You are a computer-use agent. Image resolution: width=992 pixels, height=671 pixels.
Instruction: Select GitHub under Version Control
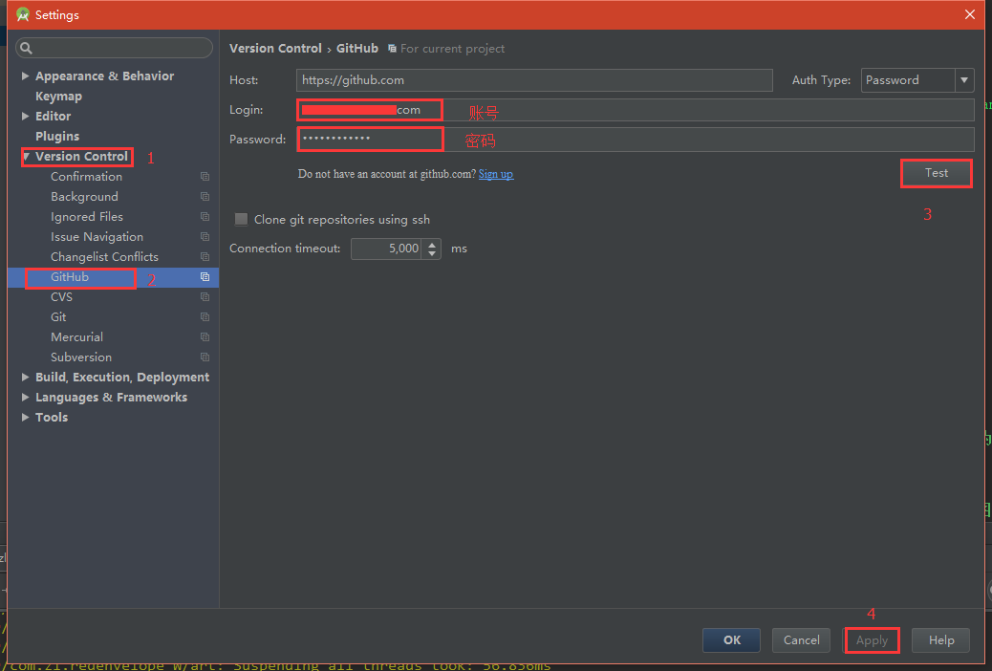pyautogui.click(x=70, y=276)
